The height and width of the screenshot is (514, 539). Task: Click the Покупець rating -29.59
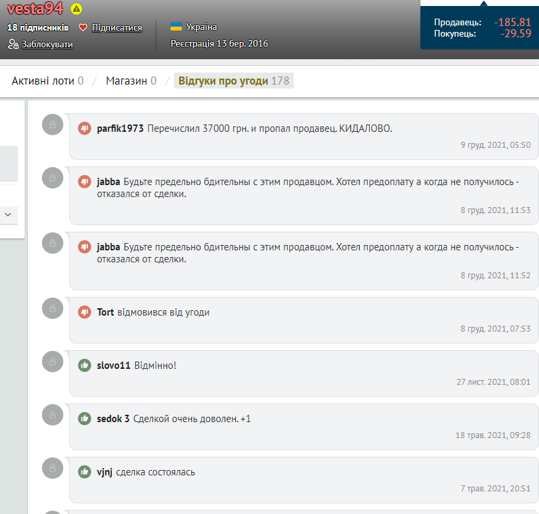click(516, 33)
